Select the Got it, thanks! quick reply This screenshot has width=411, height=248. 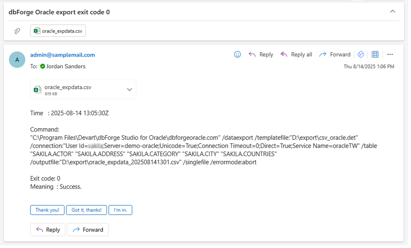[86, 210]
